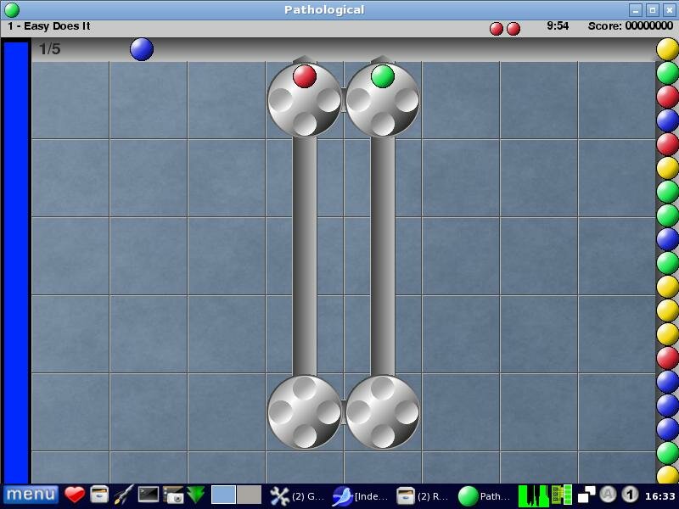Click the "Pathological" window title
The image size is (679, 509).
pyautogui.click(x=324, y=9)
